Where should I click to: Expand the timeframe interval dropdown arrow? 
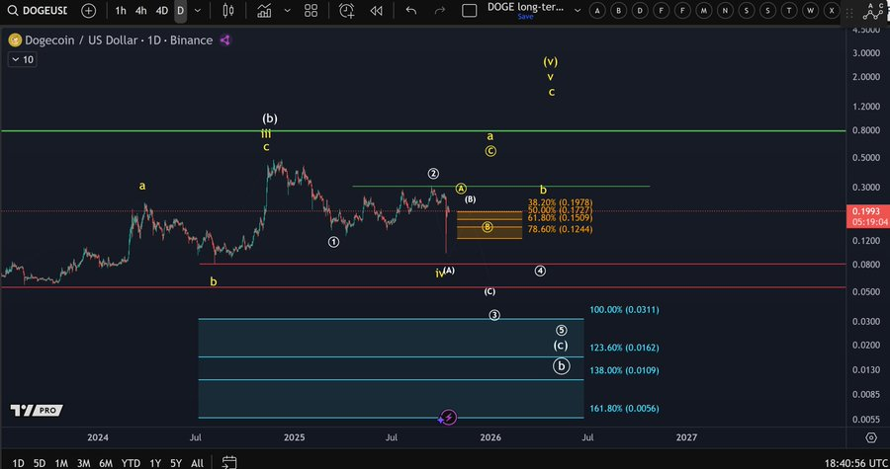click(x=199, y=11)
